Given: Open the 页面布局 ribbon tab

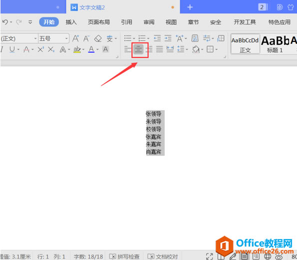Looking at the screenshot, I should click(x=99, y=22).
